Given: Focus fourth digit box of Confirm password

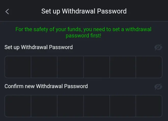Looking at the screenshot, I should click(x=97, y=106).
